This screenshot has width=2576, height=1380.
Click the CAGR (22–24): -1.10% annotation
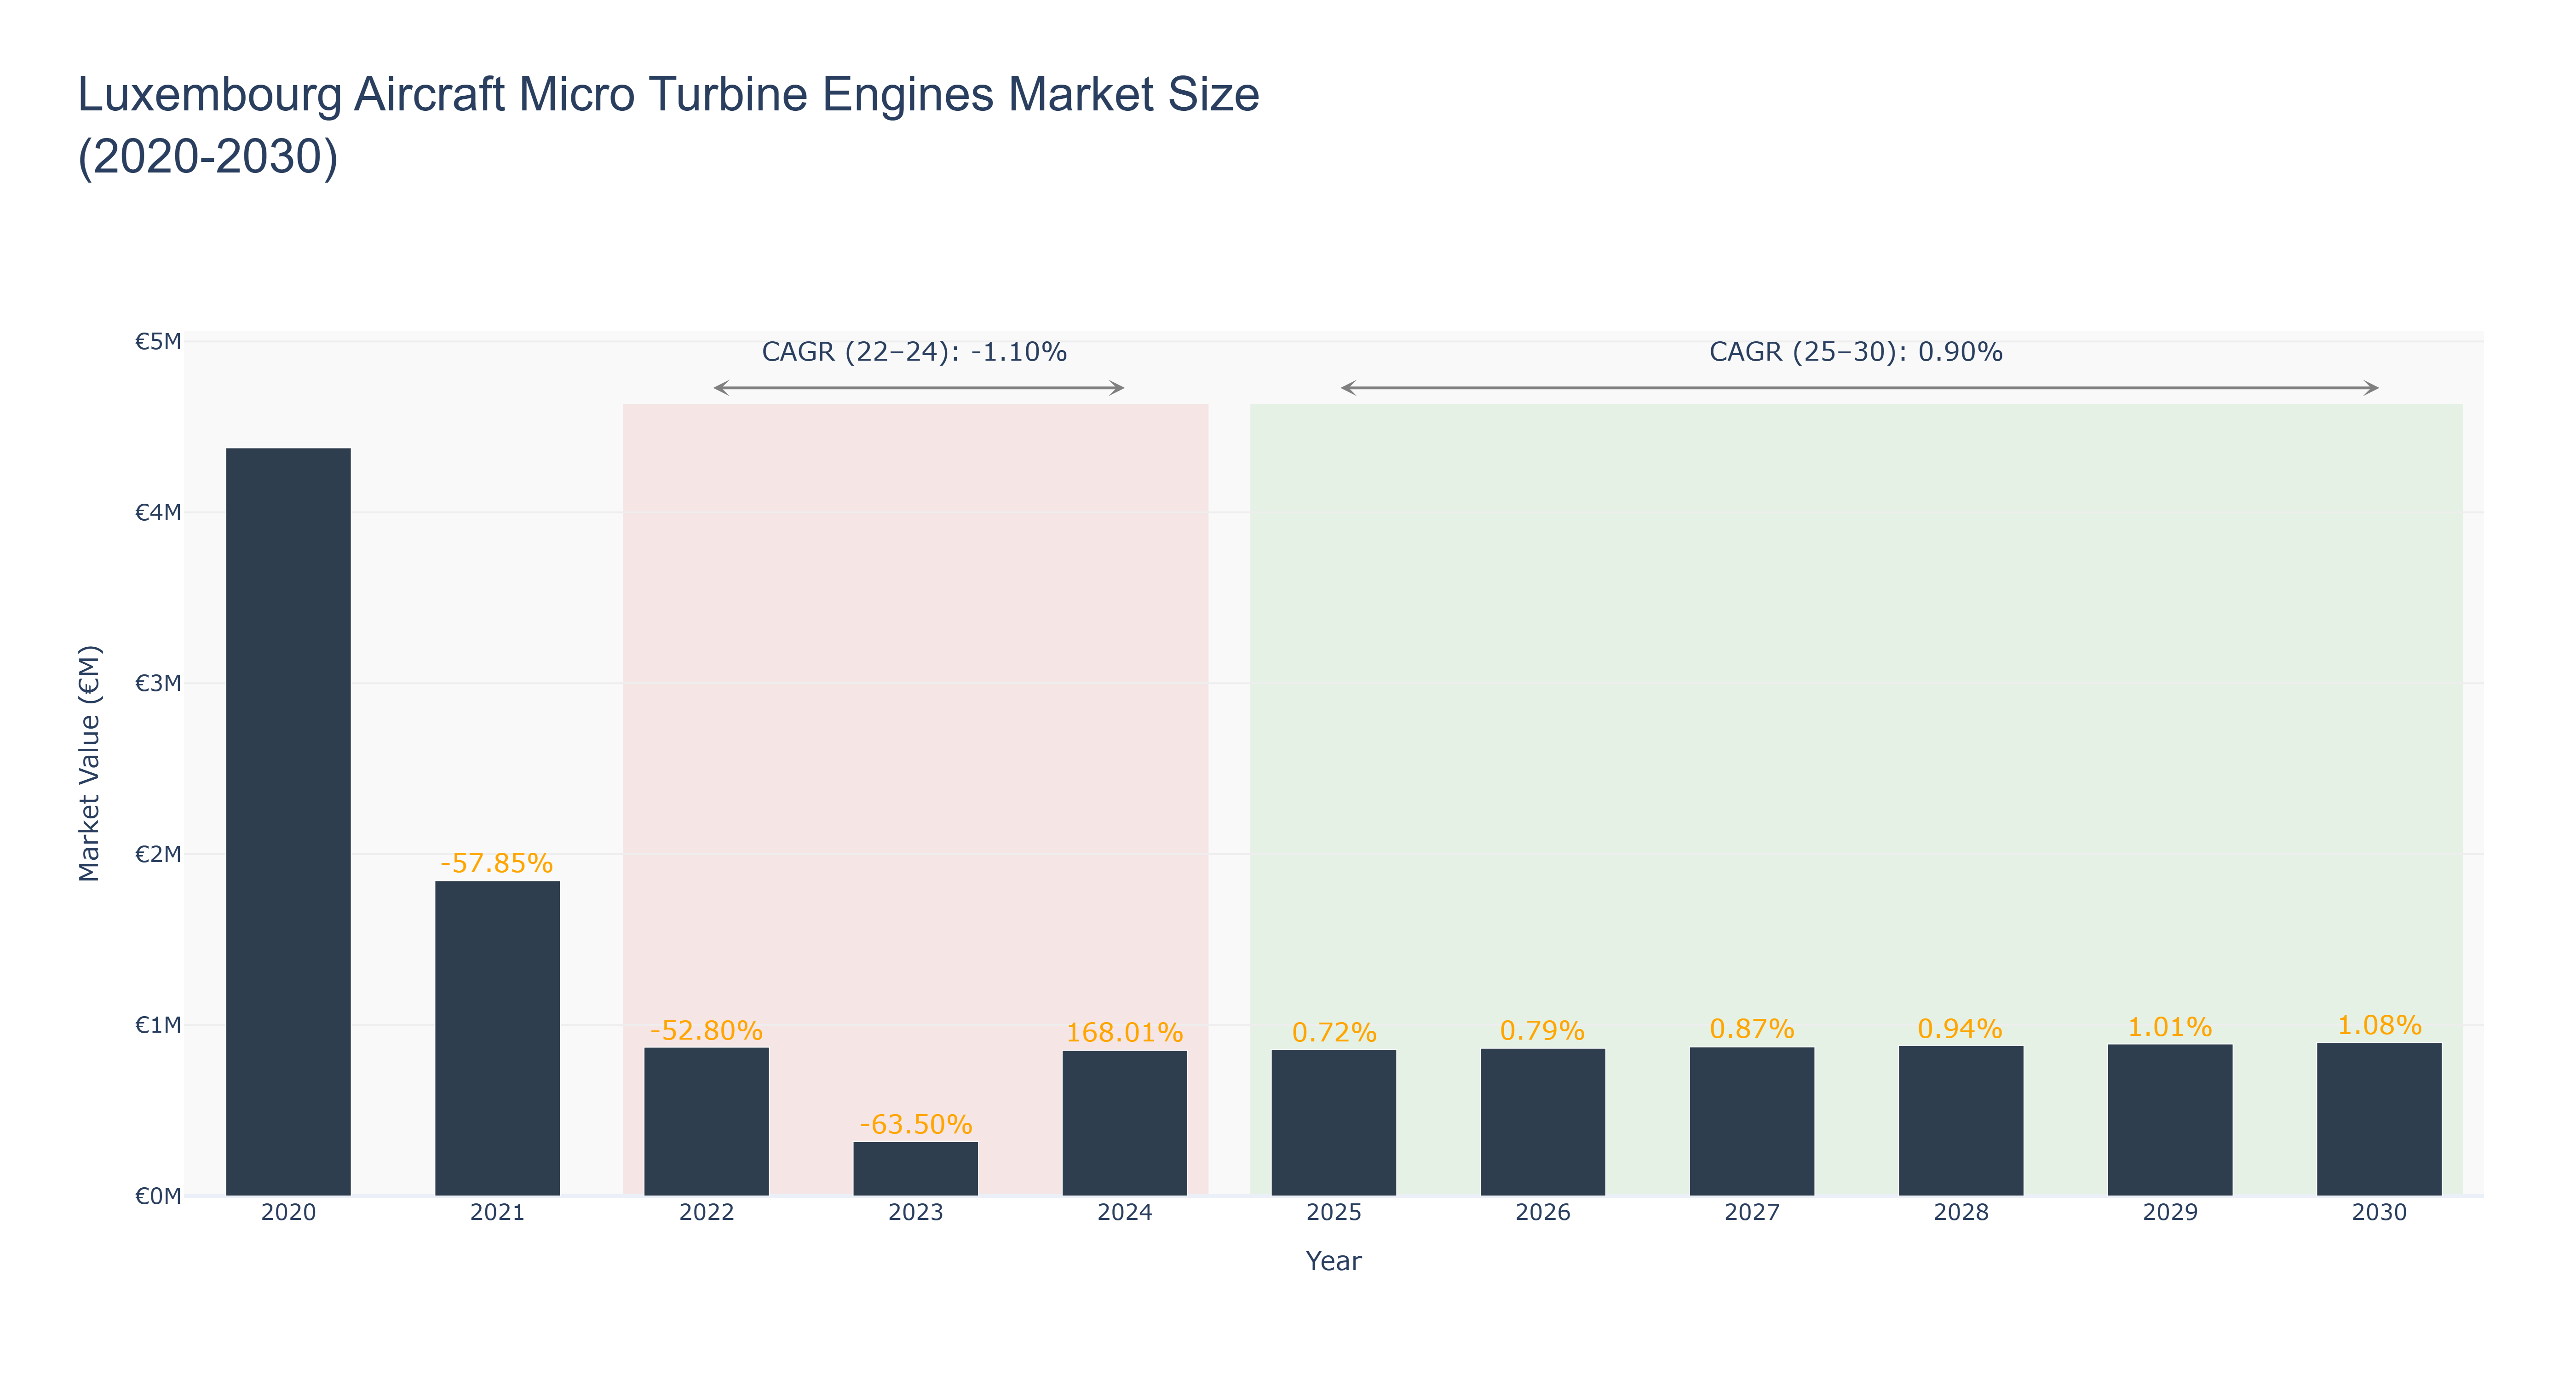coord(914,352)
